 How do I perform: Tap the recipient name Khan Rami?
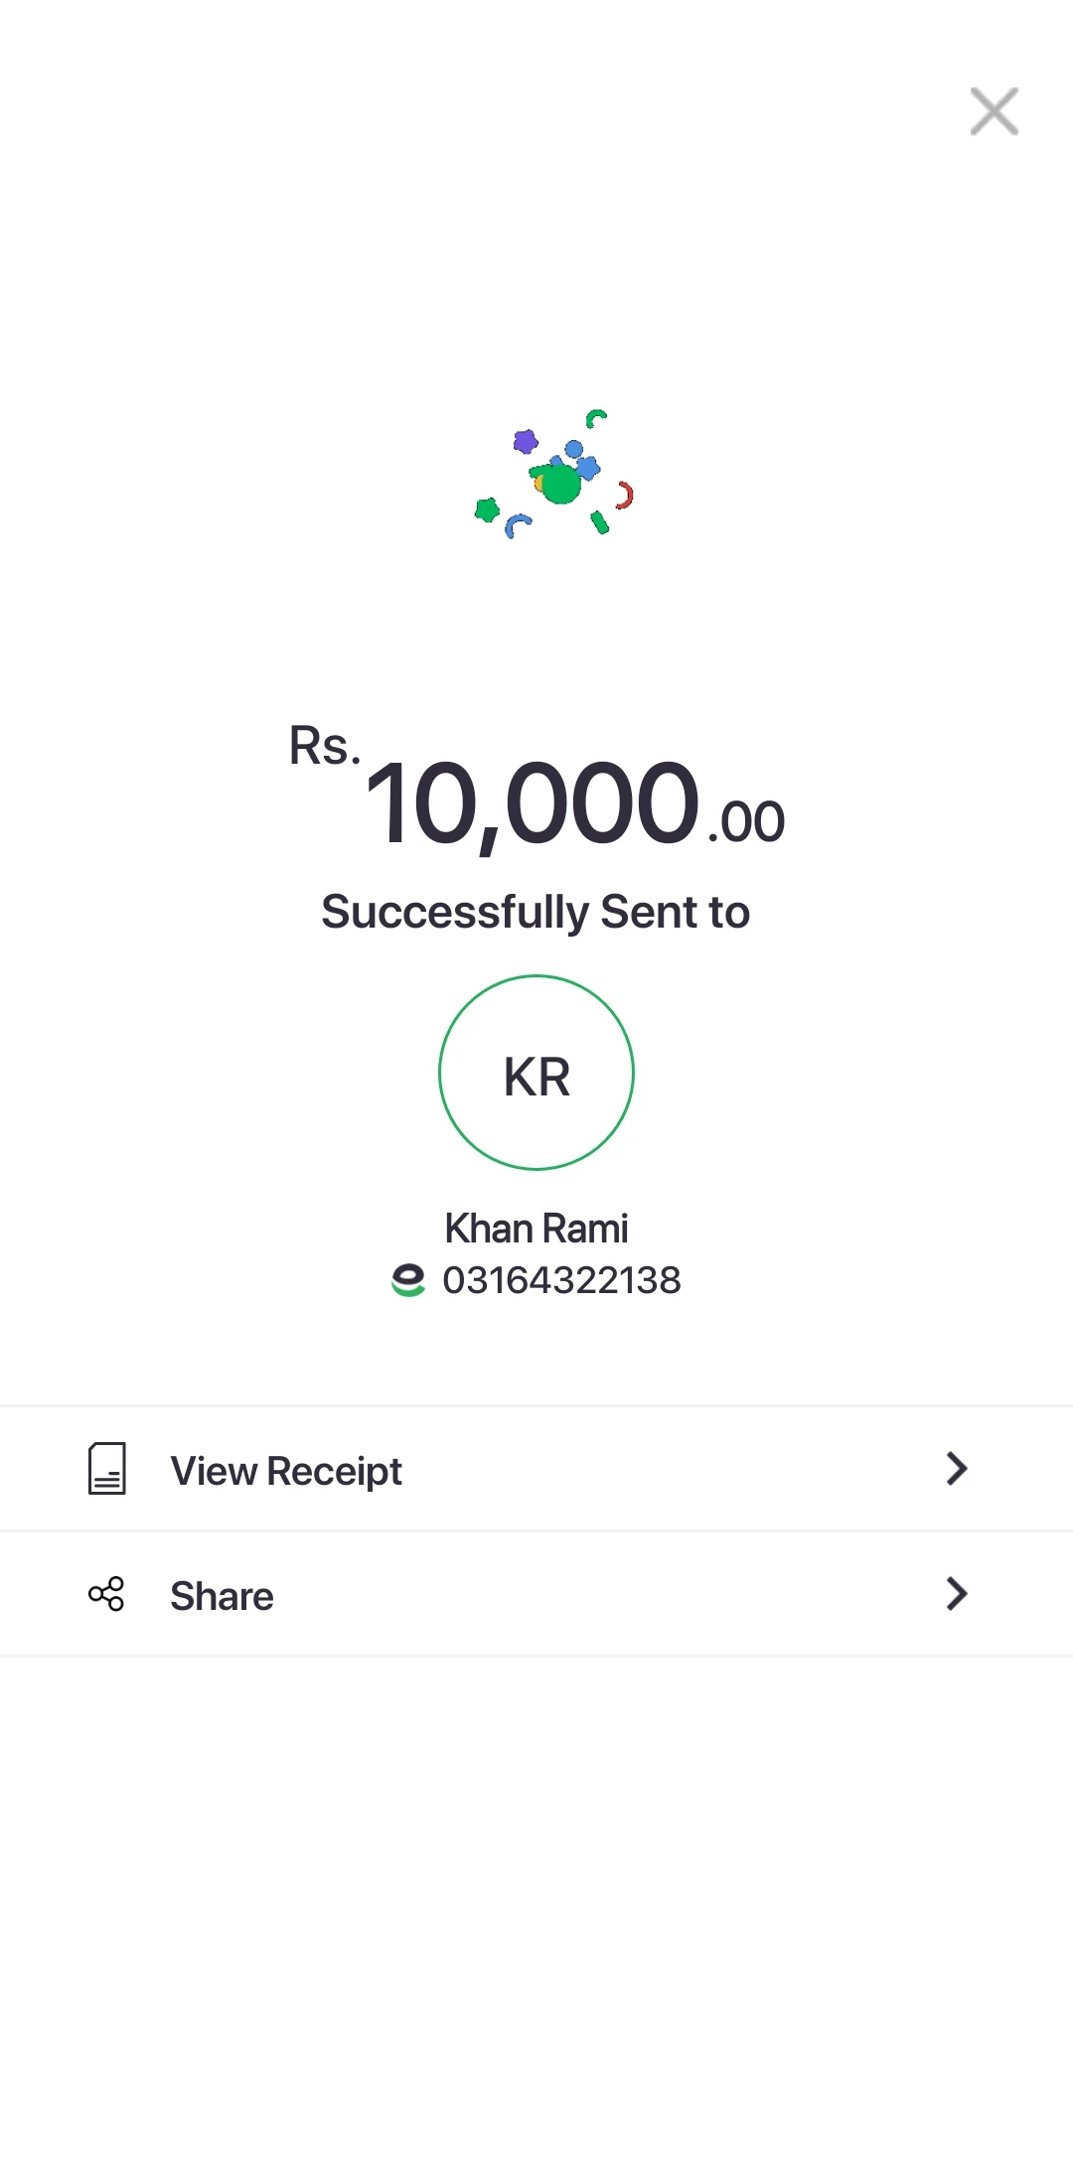point(536,1229)
